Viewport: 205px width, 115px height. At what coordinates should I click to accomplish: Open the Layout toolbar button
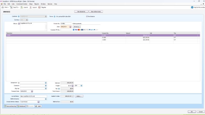(33, 7)
